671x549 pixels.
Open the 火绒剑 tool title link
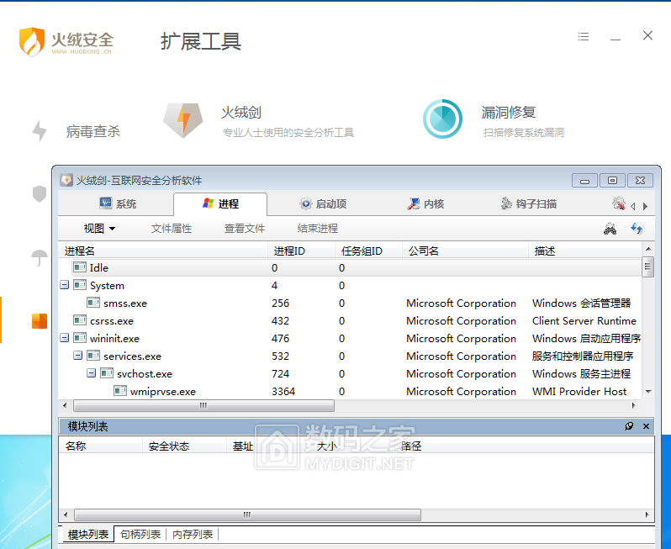tap(241, 113)
